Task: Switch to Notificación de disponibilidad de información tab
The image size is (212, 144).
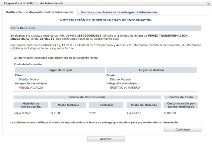Action: pos(39,12)
